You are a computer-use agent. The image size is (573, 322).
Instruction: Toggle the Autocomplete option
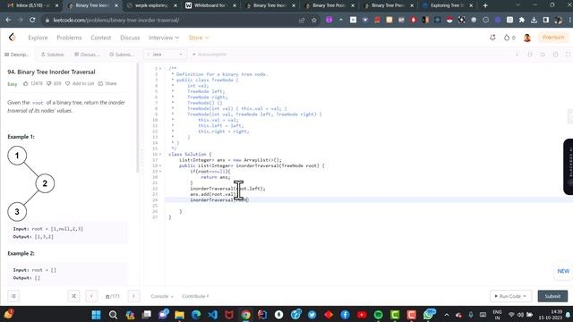pos(210,55)
